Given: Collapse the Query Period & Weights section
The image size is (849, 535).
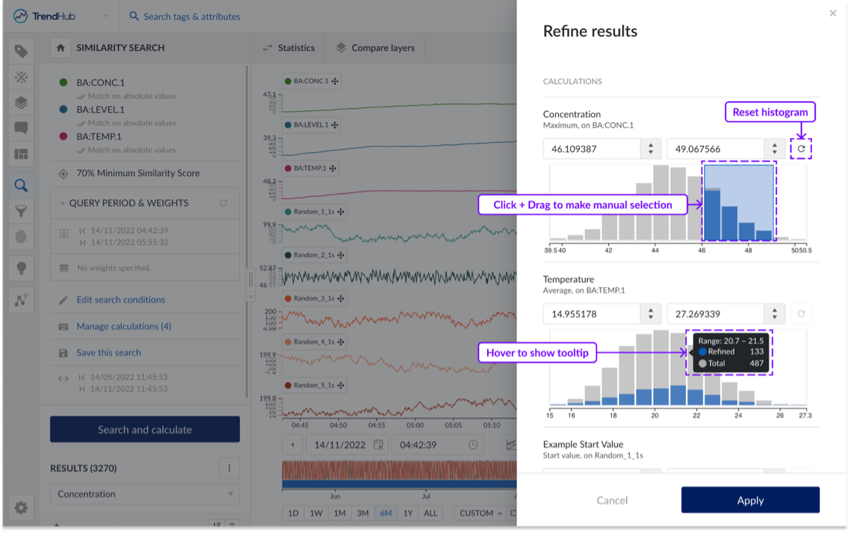Looking at the screenshot, I should (63, 203).
